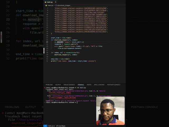
Task: Click the red failed-command dot in terminal
Action: [45, 88]
